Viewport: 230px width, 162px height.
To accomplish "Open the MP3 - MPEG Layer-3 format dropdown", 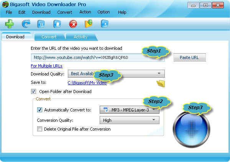I will (x=130, y=110).
